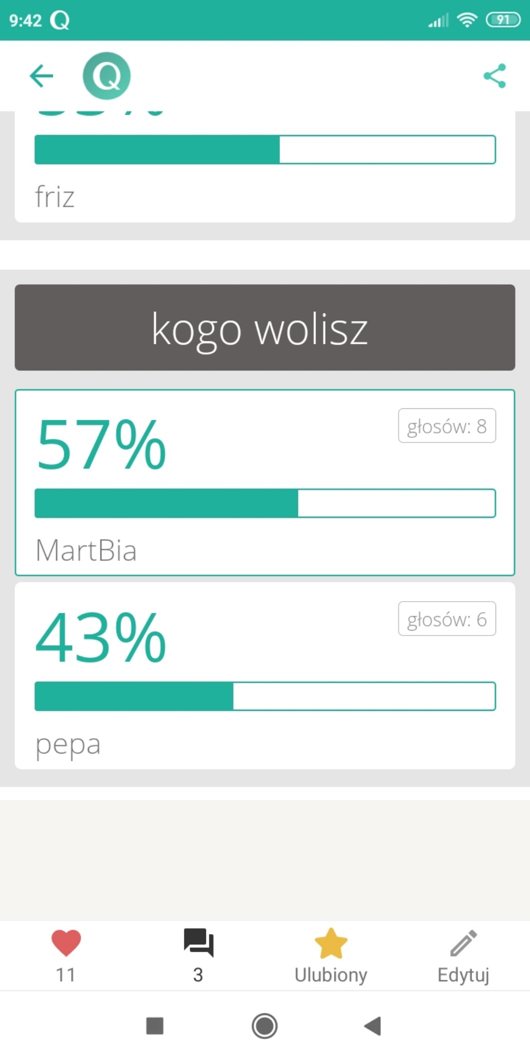The height and width of the screenshot is (1061, 530).
Task: Select the pepa answer card
Action: (265, 744)
